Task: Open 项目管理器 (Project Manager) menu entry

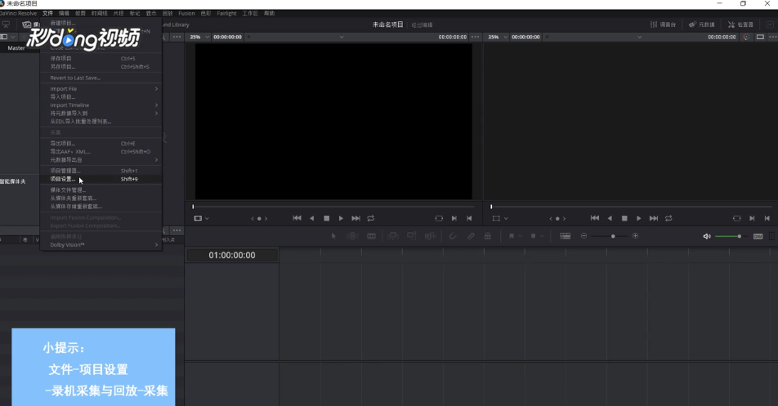Action: (x=101, y=171)
